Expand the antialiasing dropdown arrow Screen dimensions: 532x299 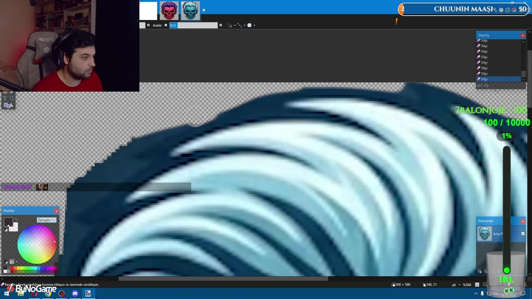pyautogui.click(x=244, y=25)
